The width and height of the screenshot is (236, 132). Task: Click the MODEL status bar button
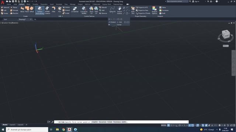[164, 125]
